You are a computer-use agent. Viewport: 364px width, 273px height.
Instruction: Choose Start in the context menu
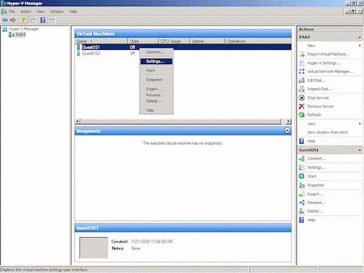(157, 70)
